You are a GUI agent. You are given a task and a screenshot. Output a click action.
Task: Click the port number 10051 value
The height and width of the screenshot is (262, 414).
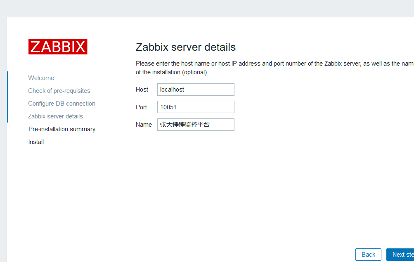click(168, 106)
